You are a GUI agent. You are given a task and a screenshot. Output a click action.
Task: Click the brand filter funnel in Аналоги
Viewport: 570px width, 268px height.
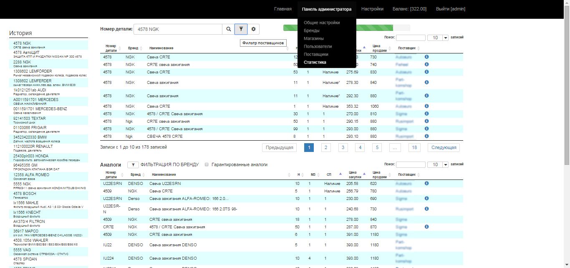133,165
